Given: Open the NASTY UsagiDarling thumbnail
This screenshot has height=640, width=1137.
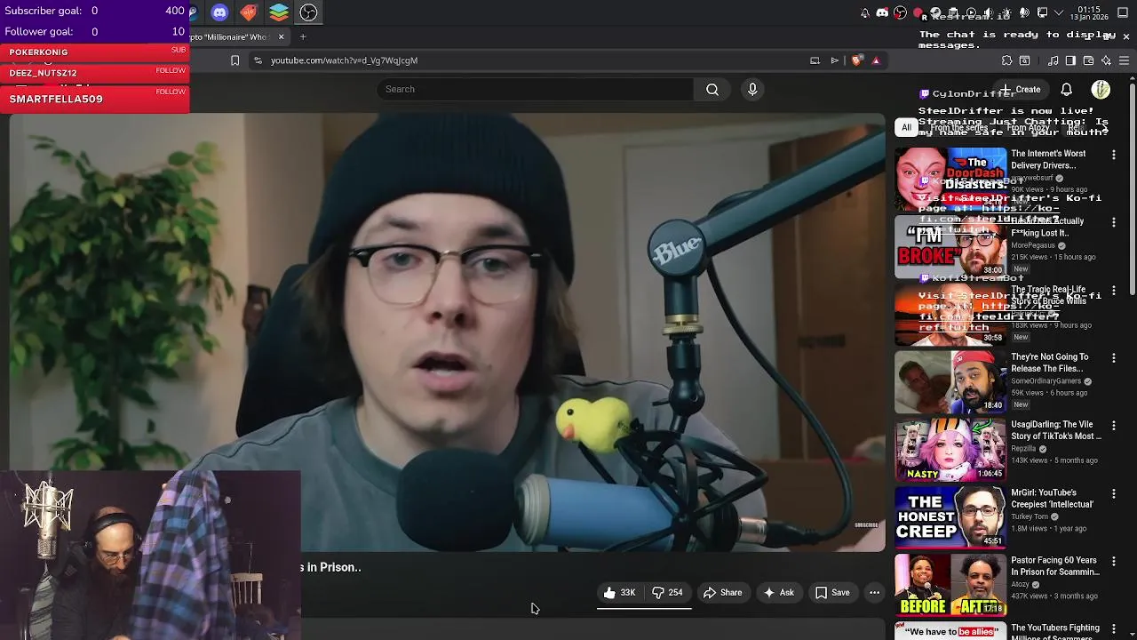Looking at the screenshot, I should click(x=950, y=450).
